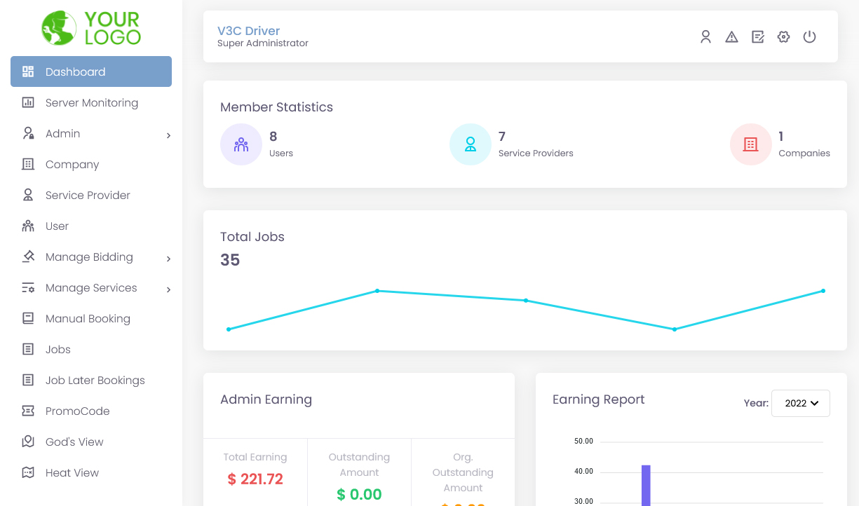Select the PromoCode sidebar icon
Viewport: 859px width, 506px height.
(x=27, y=411)
